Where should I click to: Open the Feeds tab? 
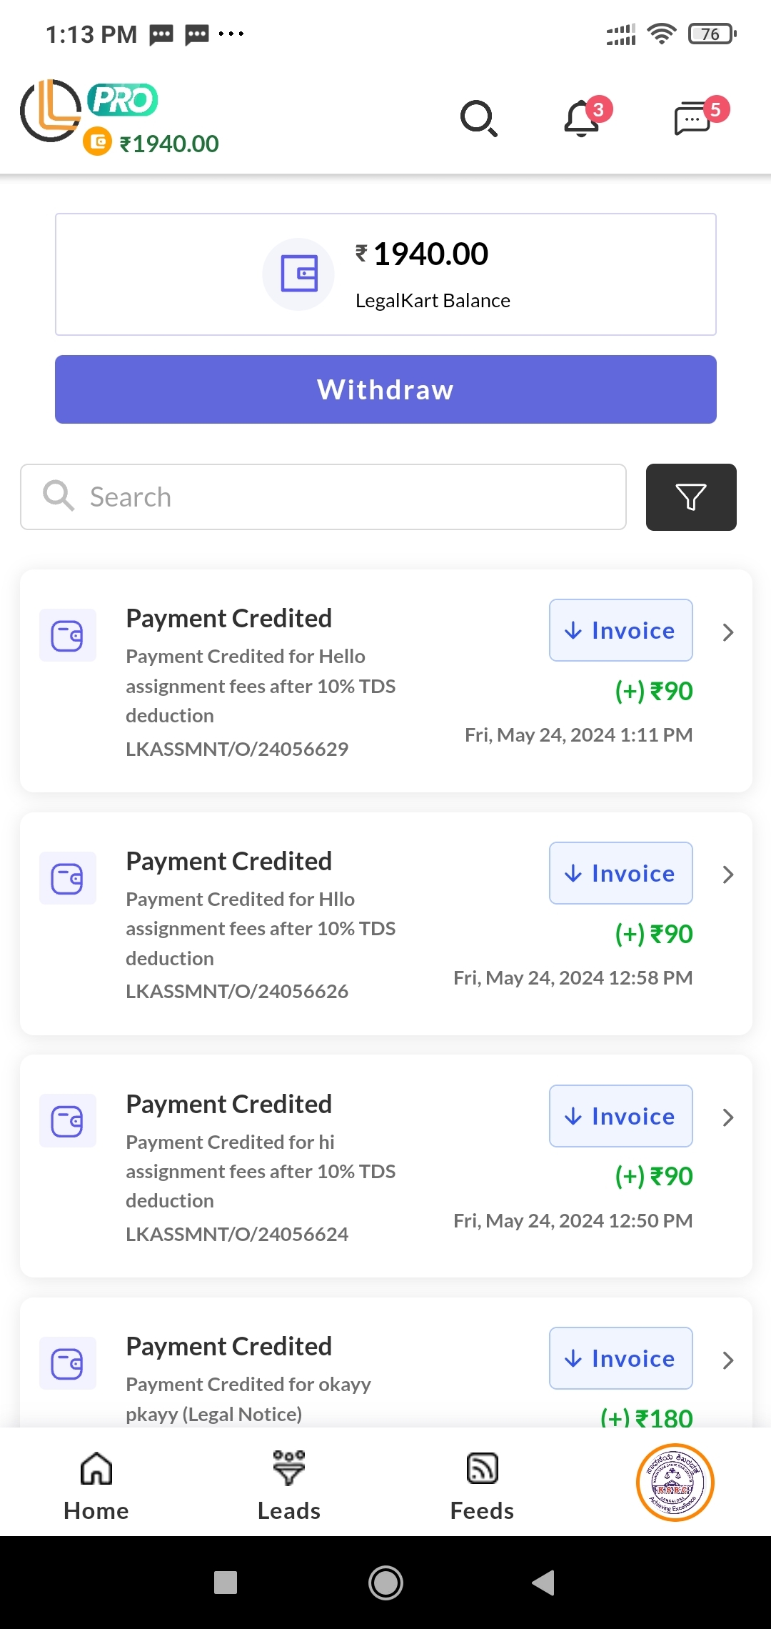(482, 1488)
